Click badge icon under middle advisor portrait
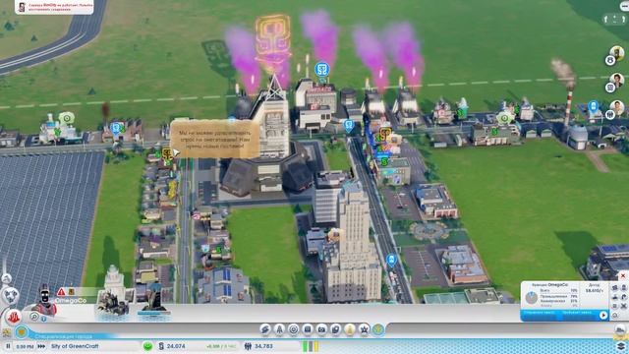 coord(610,88)
